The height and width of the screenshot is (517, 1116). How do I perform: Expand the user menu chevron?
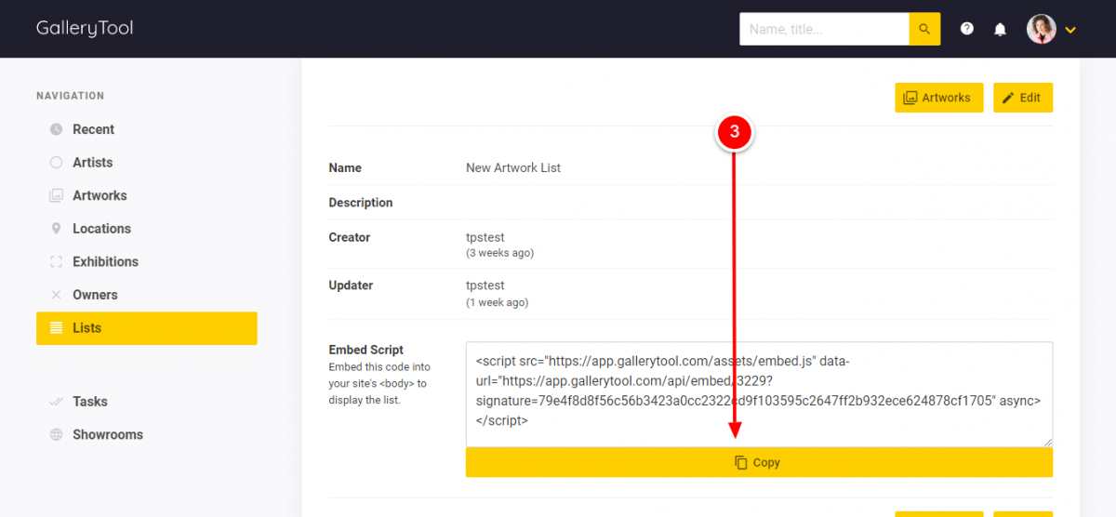tap(1070, 30)
